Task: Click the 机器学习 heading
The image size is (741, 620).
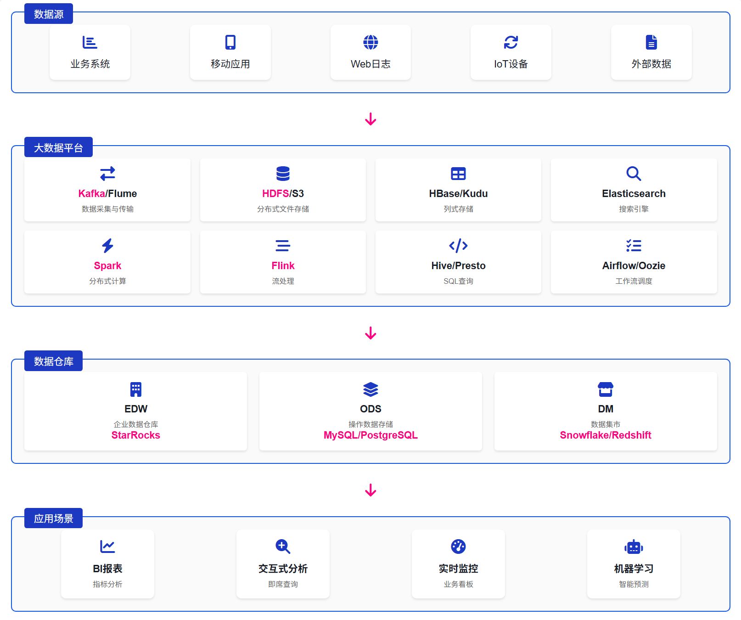Action: point(634,569)
